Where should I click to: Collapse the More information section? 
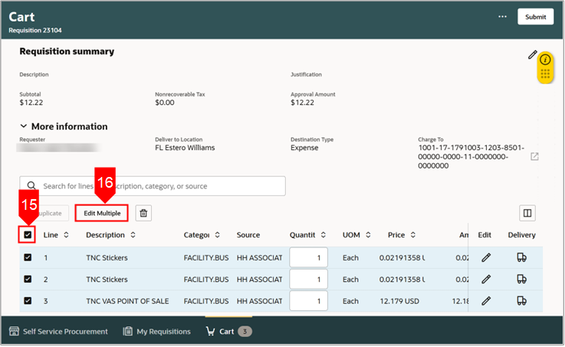(24, 126)
